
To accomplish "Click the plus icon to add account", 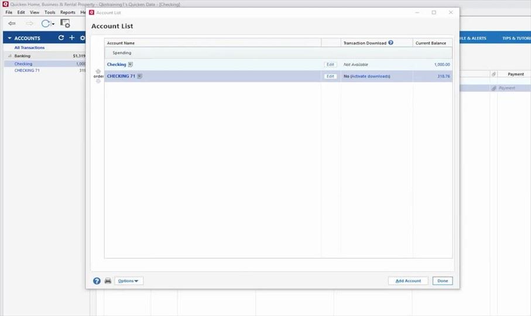I will 72,38.
